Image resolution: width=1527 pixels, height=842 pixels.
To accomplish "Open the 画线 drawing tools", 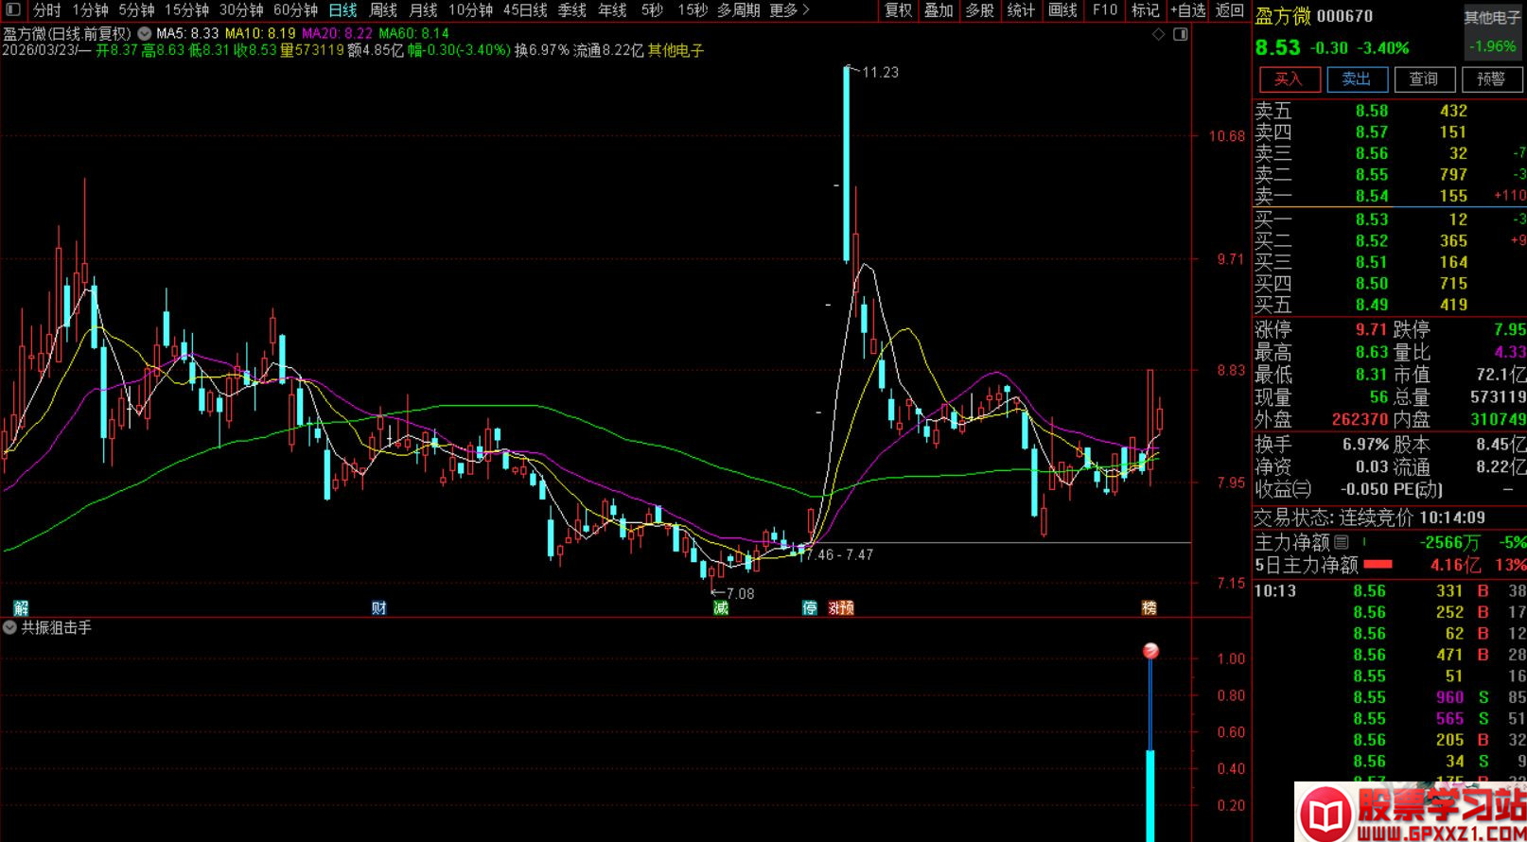I will 1062,10.
